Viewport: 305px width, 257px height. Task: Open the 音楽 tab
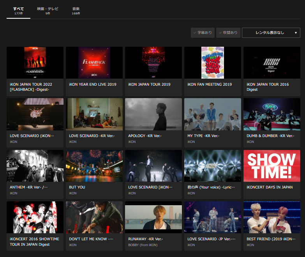click(76, 11)
